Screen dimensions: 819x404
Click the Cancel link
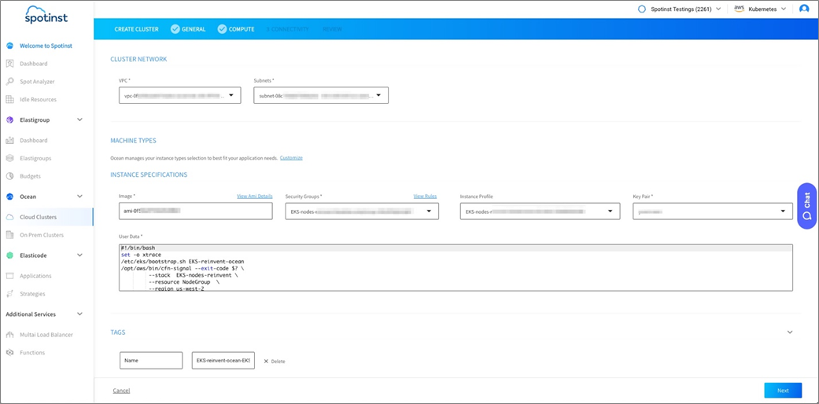click(x=121, y=391)
